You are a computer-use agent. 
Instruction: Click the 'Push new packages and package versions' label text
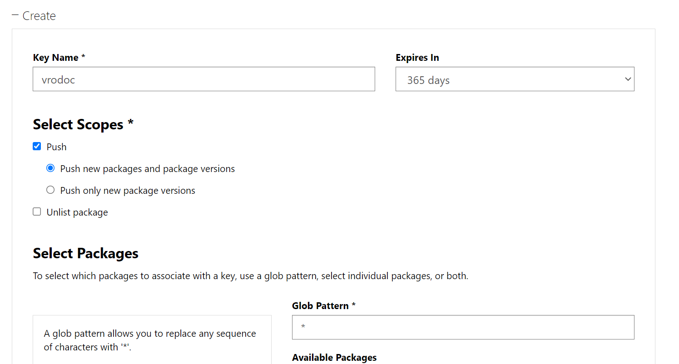tap(148, 169)
